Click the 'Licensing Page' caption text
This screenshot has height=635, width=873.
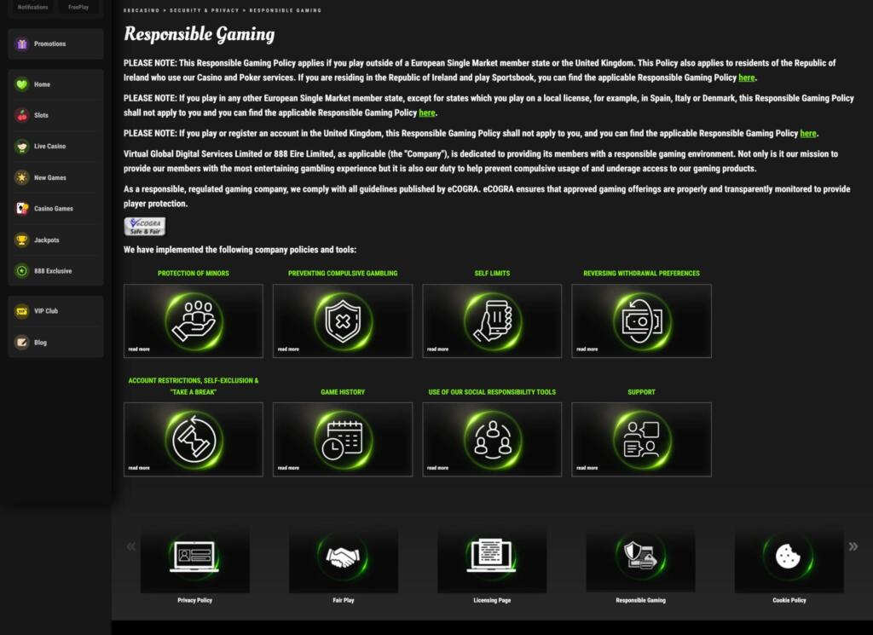[492, 601]
